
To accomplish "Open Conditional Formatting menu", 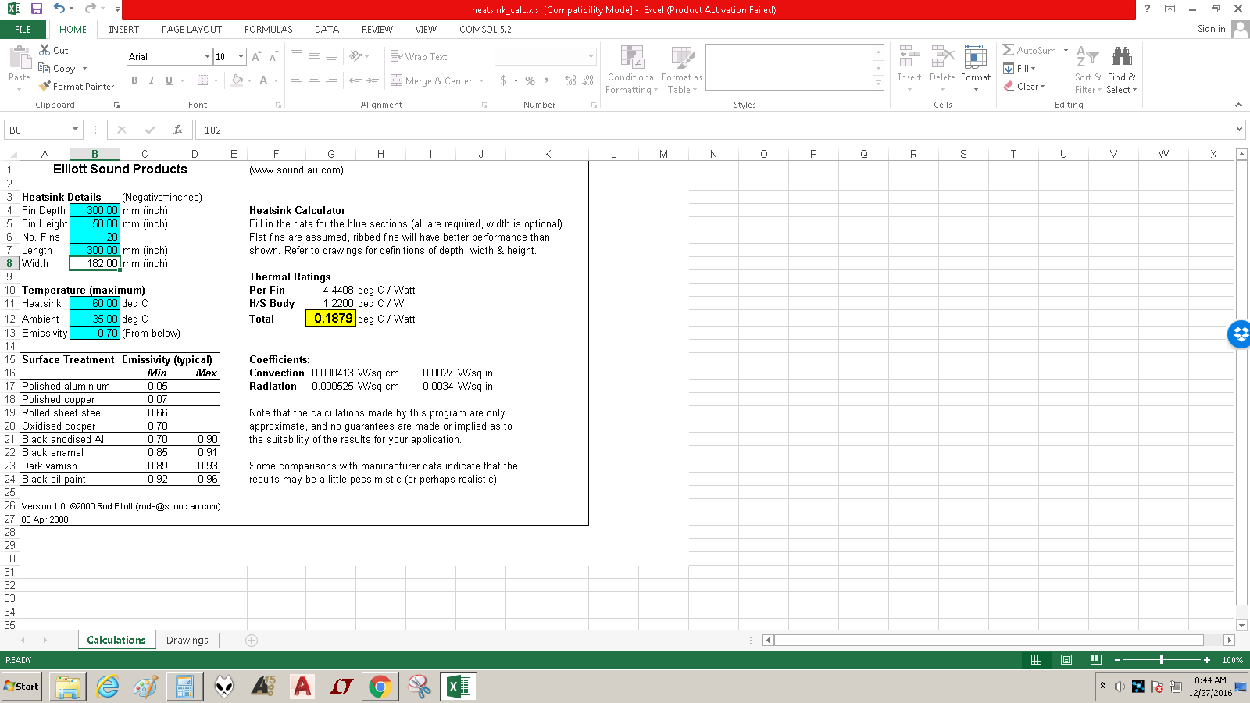I will click(632, 70).
